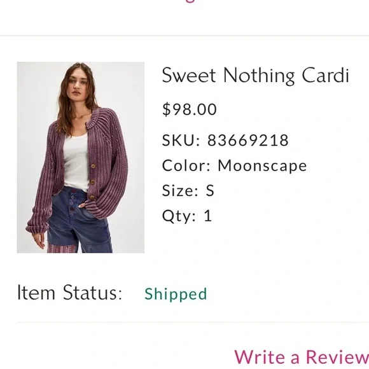Screen dimensions: 369x369
Task: Click the SKU label text
Action: (x=181, y=140)
